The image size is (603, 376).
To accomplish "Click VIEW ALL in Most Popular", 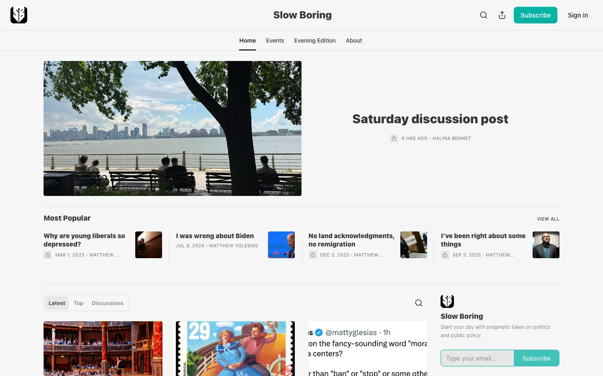I will pos(548,219).
